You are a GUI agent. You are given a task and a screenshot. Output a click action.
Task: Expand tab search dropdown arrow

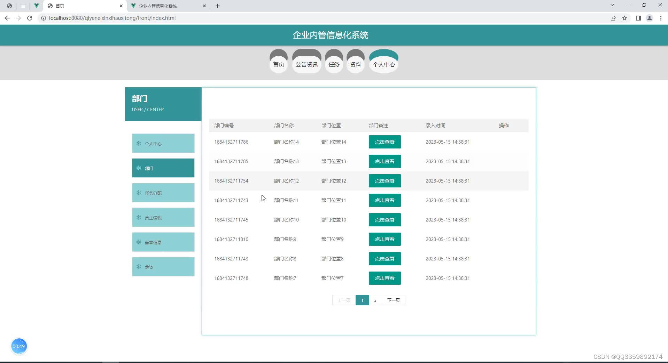tap(612, 5)
